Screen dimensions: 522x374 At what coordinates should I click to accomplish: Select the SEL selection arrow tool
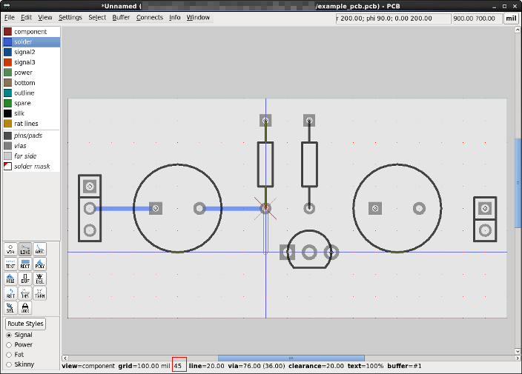[x=10, y=307]
